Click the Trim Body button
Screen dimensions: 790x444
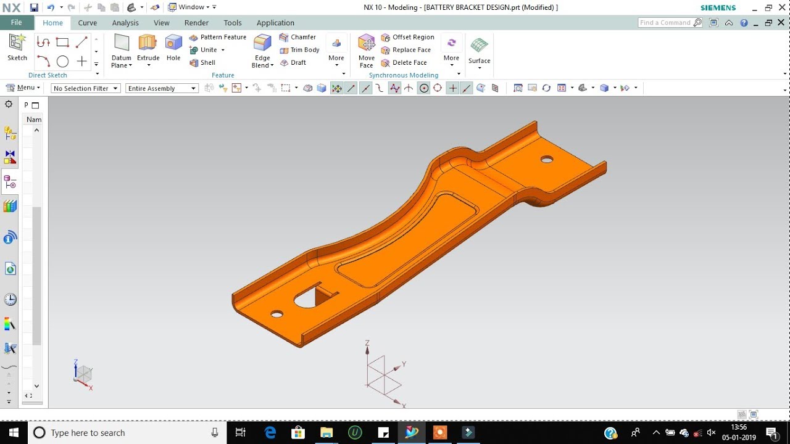(299, 50)
